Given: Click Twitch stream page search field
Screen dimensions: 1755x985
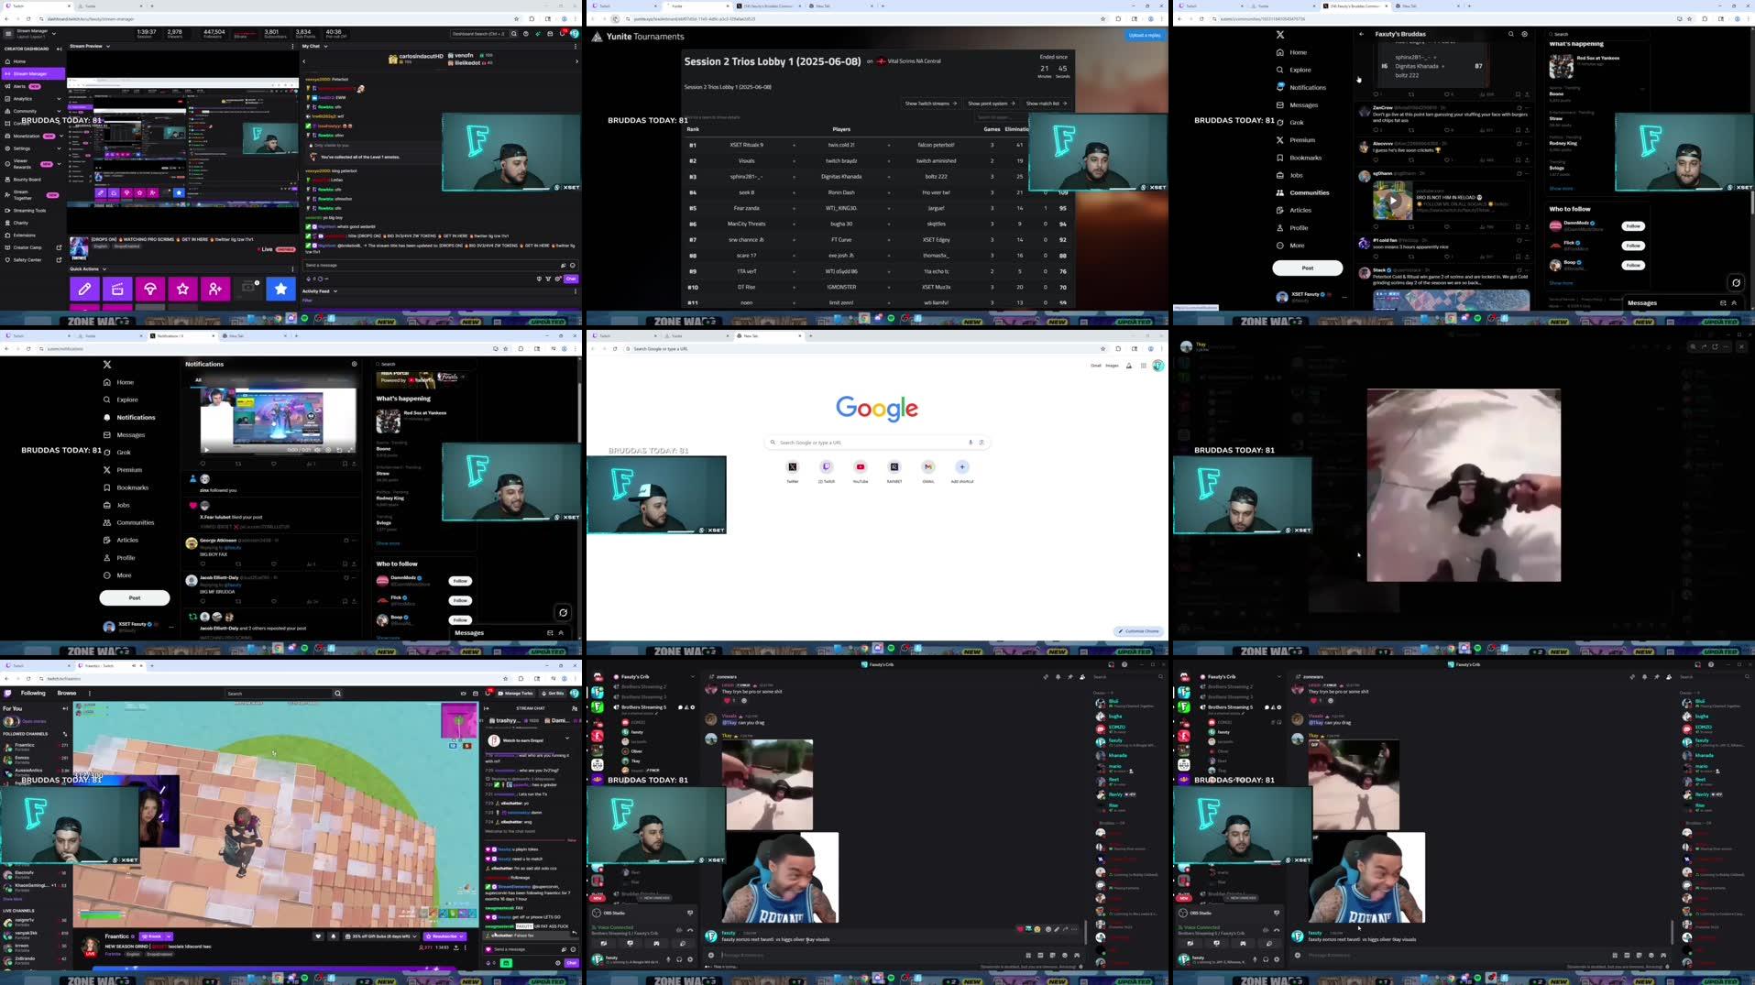Looking at the screenshot, I should click(279, 694).
